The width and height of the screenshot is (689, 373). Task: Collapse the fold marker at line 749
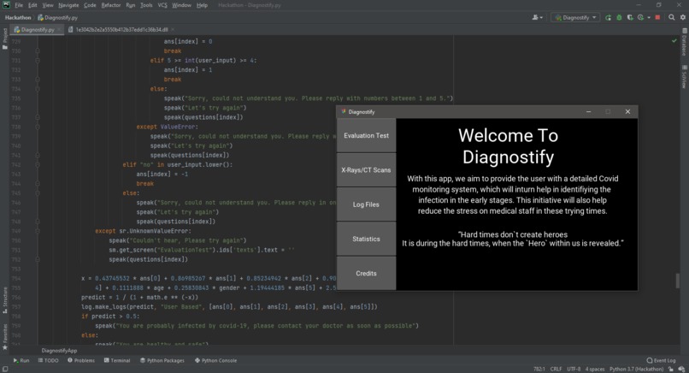click(38, 231)
